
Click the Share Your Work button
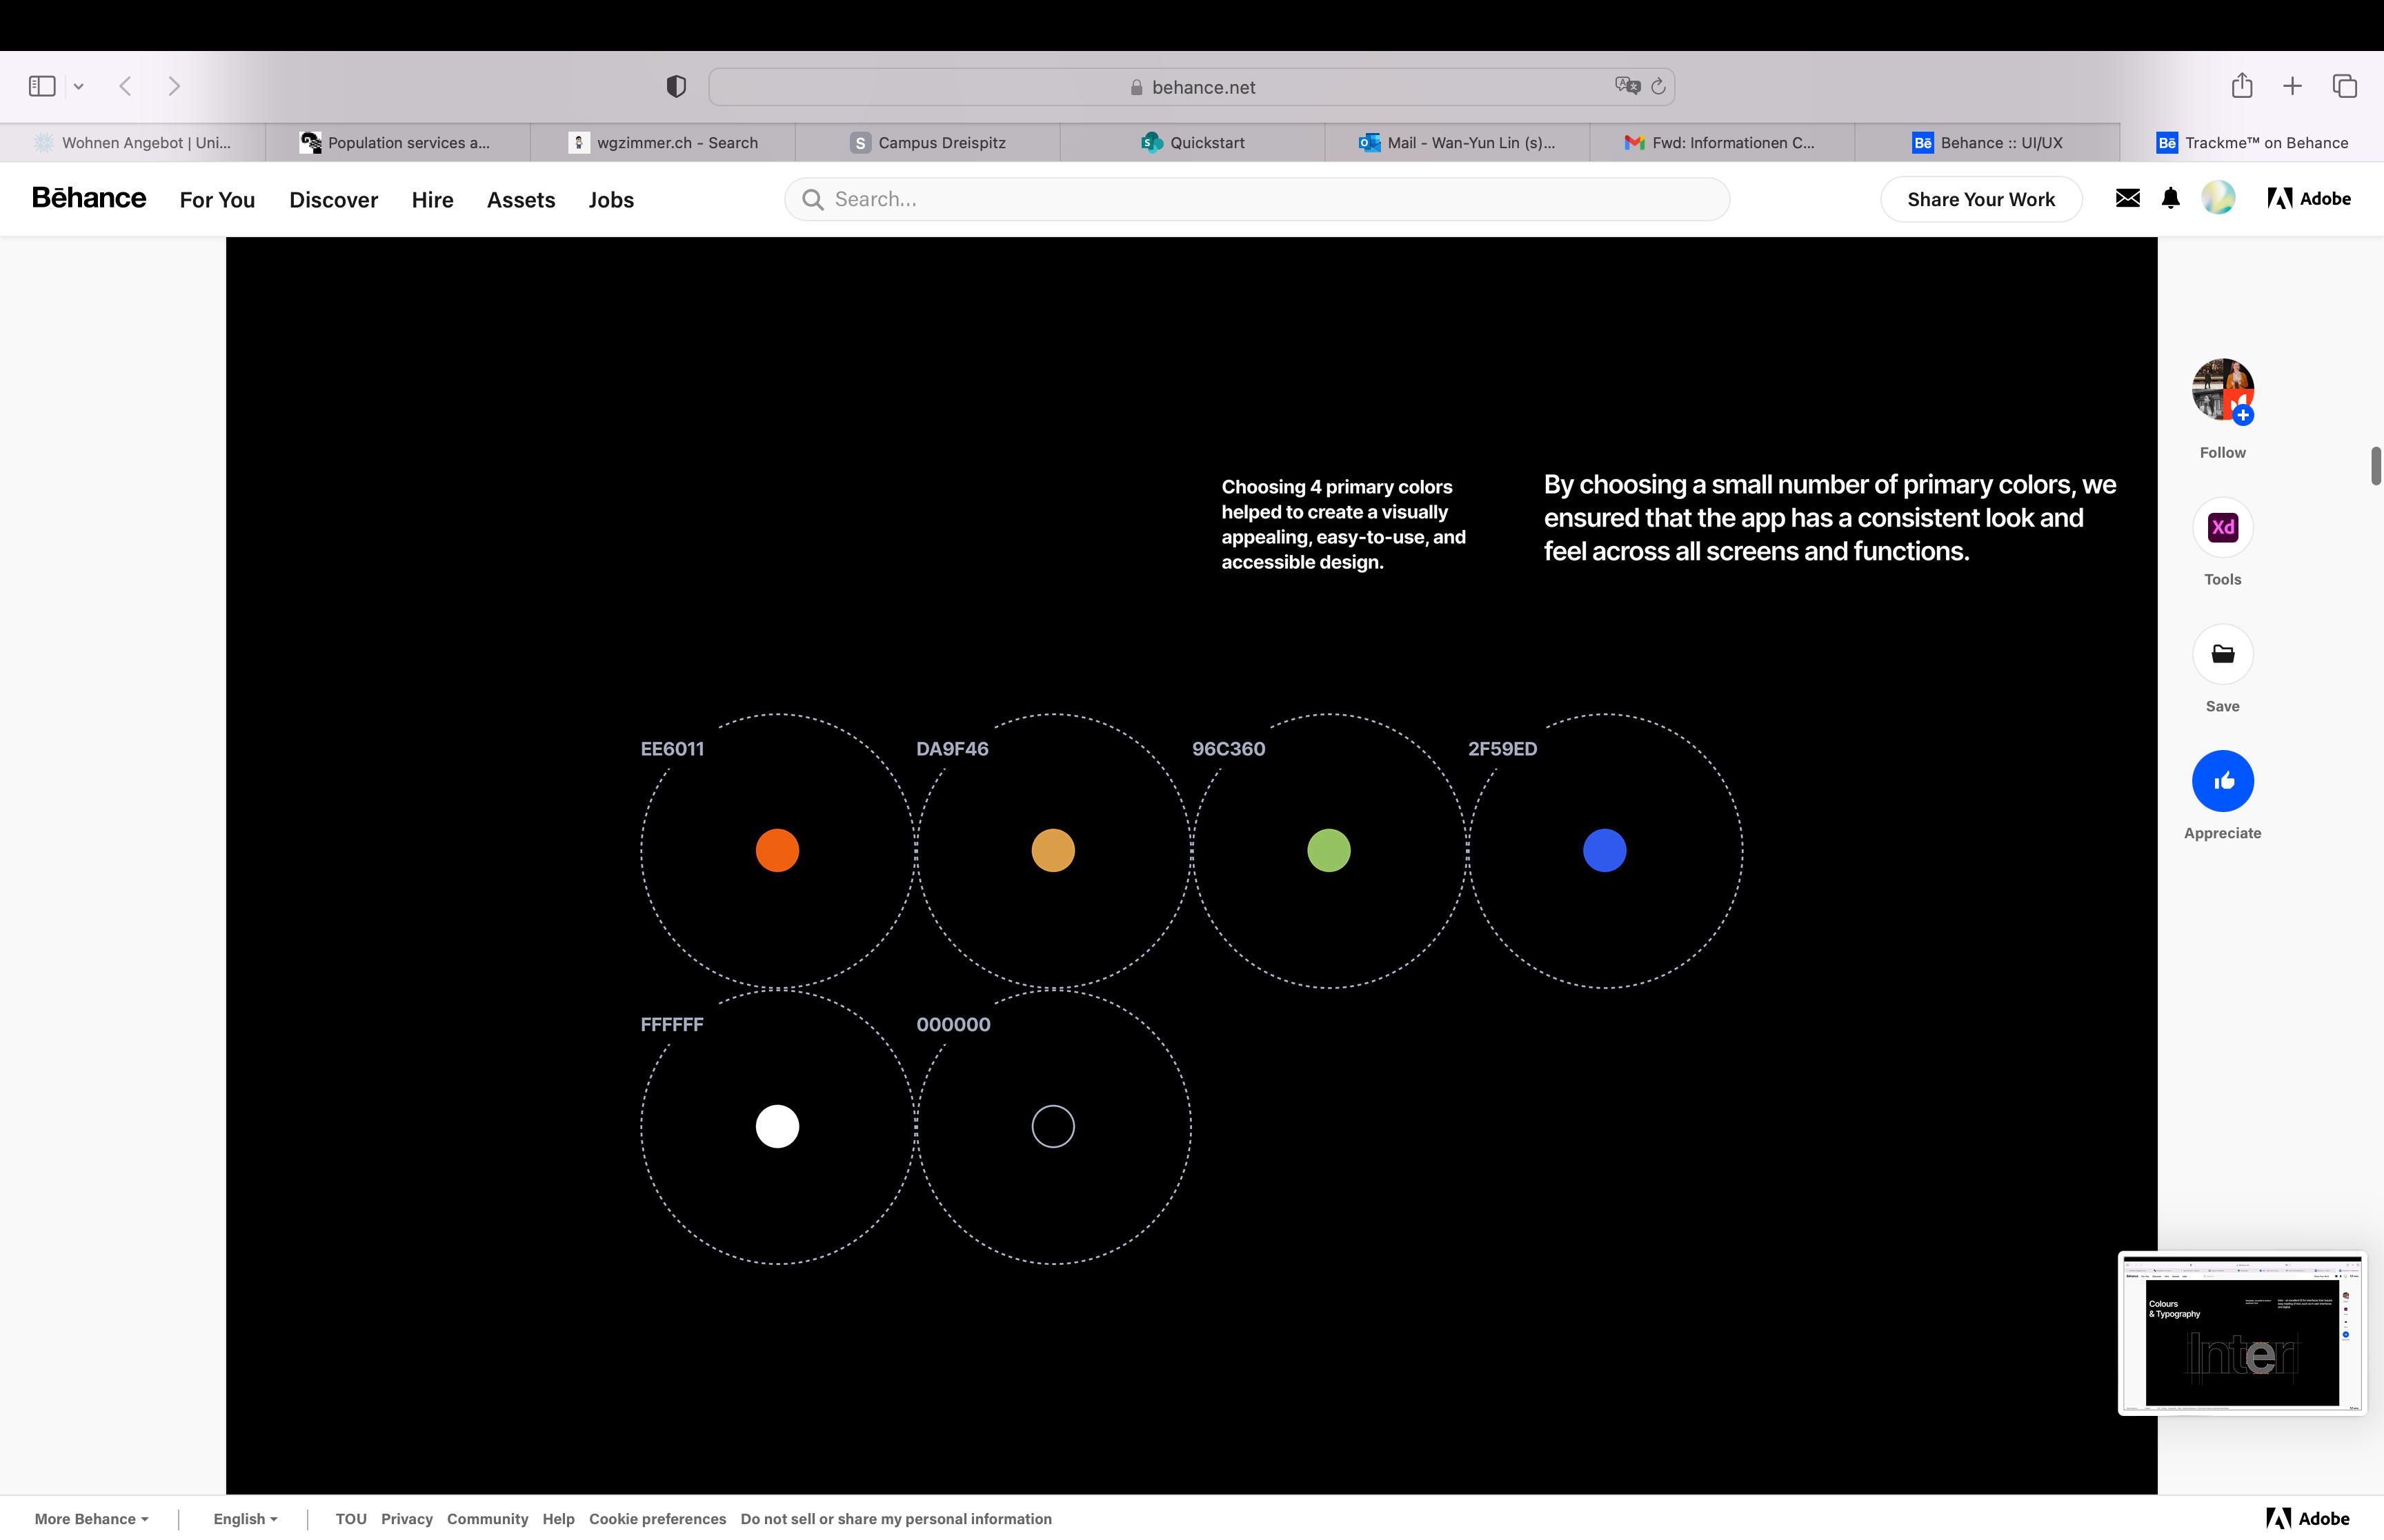click(1980, 199)
